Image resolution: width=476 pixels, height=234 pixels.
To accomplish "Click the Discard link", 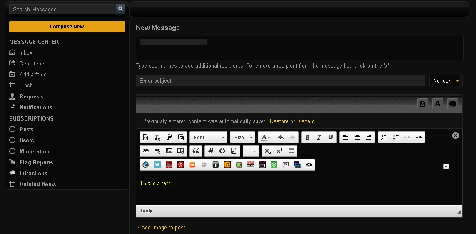I will pyautogui.click(x=305, y=121).
